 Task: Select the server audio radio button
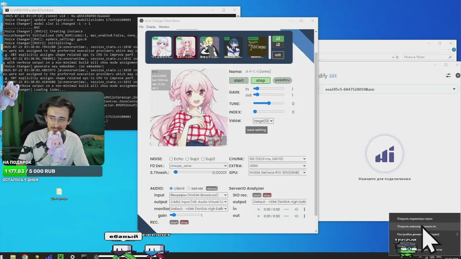(188, 188)
